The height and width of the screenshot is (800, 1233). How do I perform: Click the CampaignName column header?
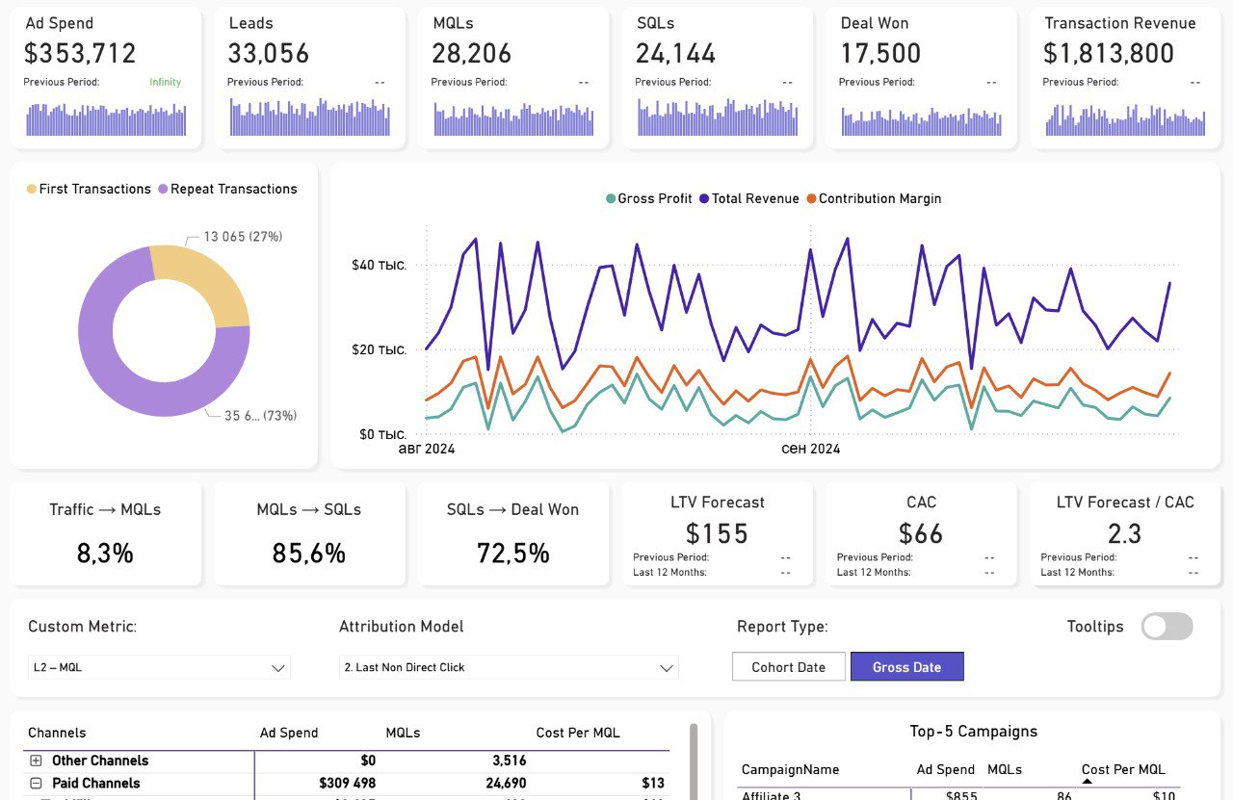click(790, 769)
